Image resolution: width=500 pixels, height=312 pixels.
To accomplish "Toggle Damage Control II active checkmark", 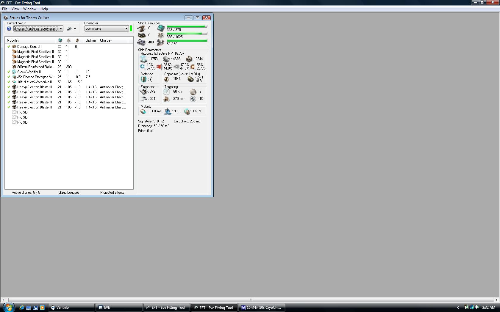I will (9, 47).
